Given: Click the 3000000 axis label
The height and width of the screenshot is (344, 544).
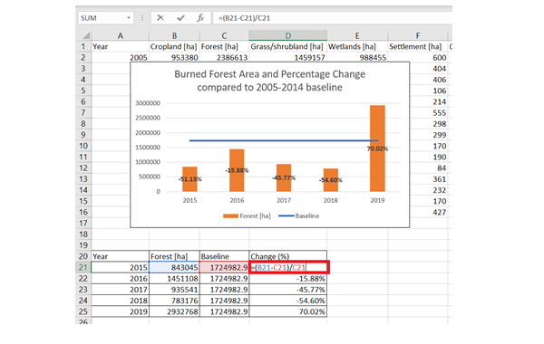Looking at the screenshot, I should (148, 103).
